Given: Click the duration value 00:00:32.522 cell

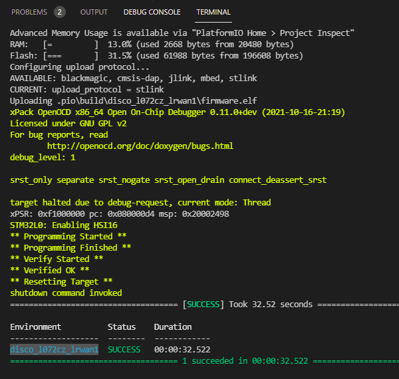Looking at the screenshot, I should coord(182,349).
